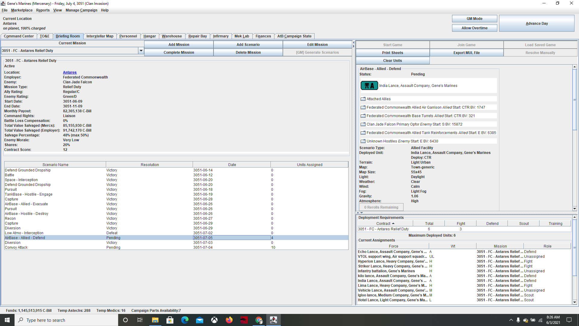Switch to the AtB Campaign State tab
This screenshot has height=326, width=579.
[294, 36]
